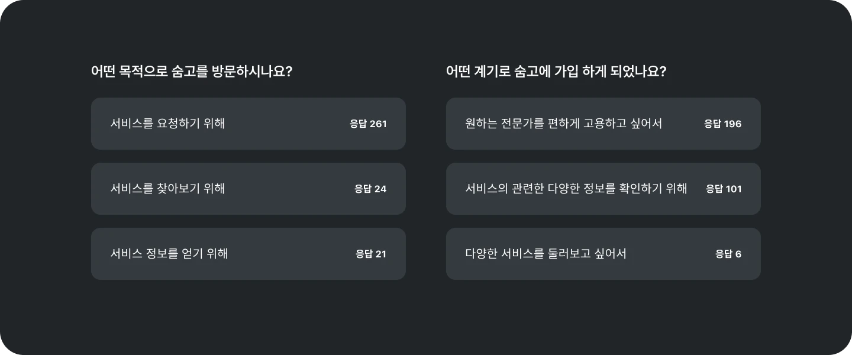Screen dimensions: 852x355
Task: Click the '응답 196' response count
Action: pyautogui.click(x=722, y=124)
